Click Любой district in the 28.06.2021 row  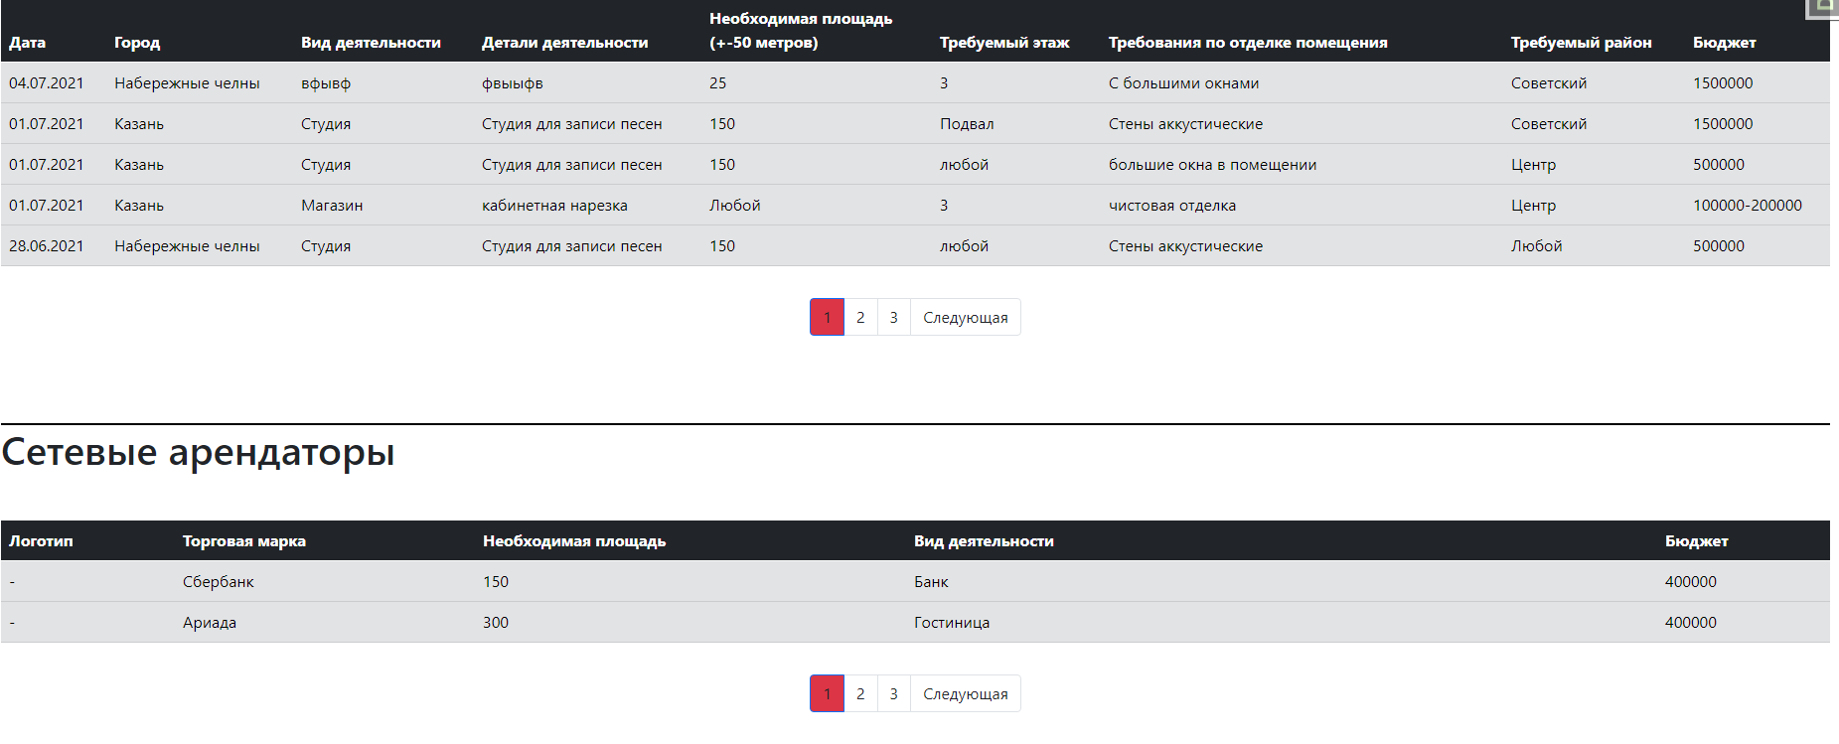(1536, 246)
